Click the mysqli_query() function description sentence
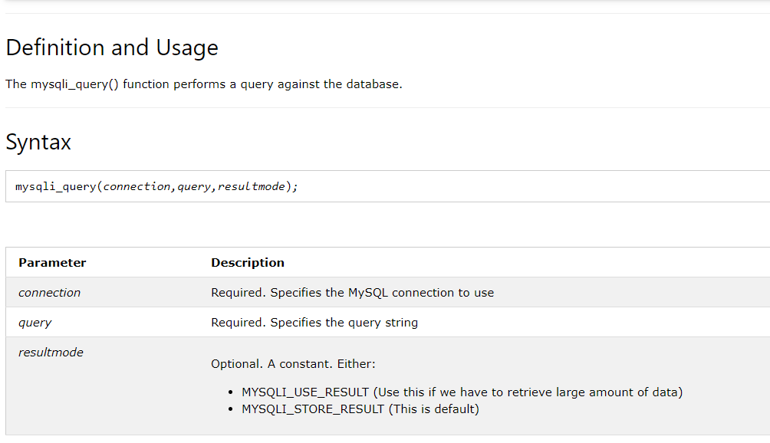This screenshot has width=770, height=443. tap(203, 84)
